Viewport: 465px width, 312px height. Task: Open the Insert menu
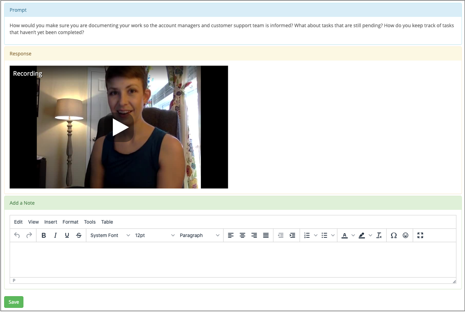(x=51, y=222)
